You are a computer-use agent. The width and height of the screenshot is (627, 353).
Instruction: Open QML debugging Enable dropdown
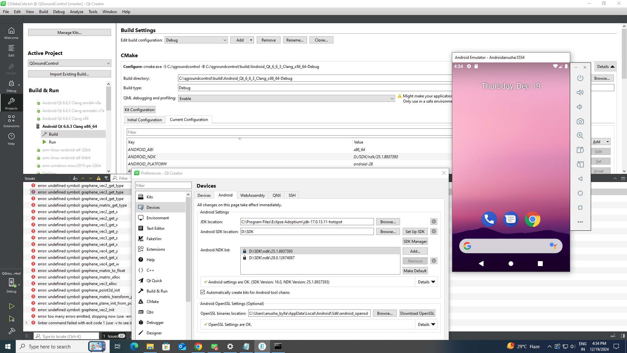286,98
